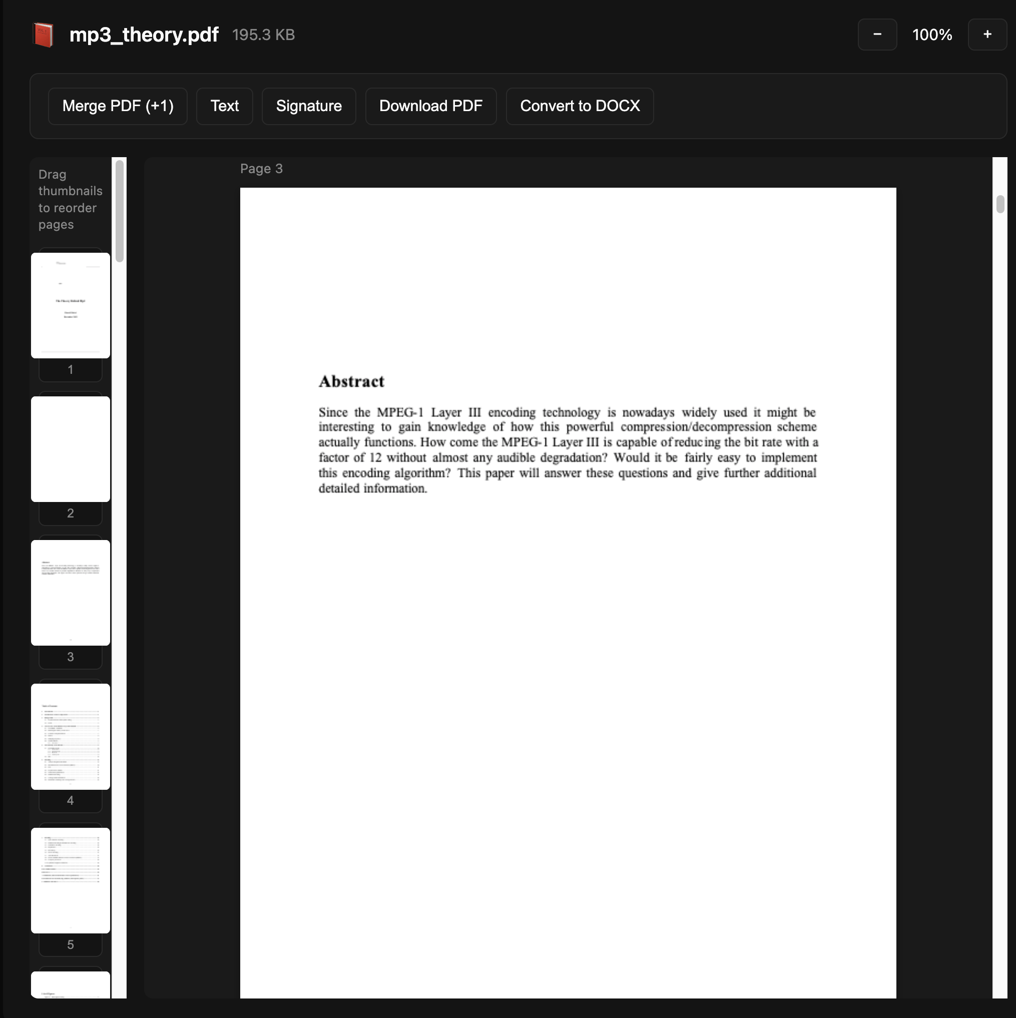Convert the document to DOCX format
The width and height of the screenshot is (1016, 1018).
pyautogui.click(x=580, y=106)
